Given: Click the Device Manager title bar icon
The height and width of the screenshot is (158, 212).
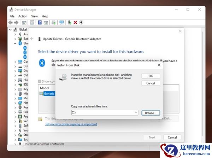Looking at the screenshot, I should tap(11, 10).
